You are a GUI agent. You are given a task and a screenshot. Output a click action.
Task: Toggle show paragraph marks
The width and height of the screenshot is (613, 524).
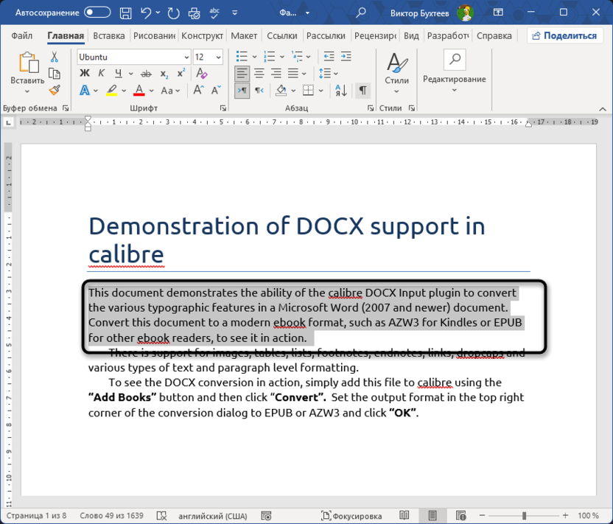point(362,90)
